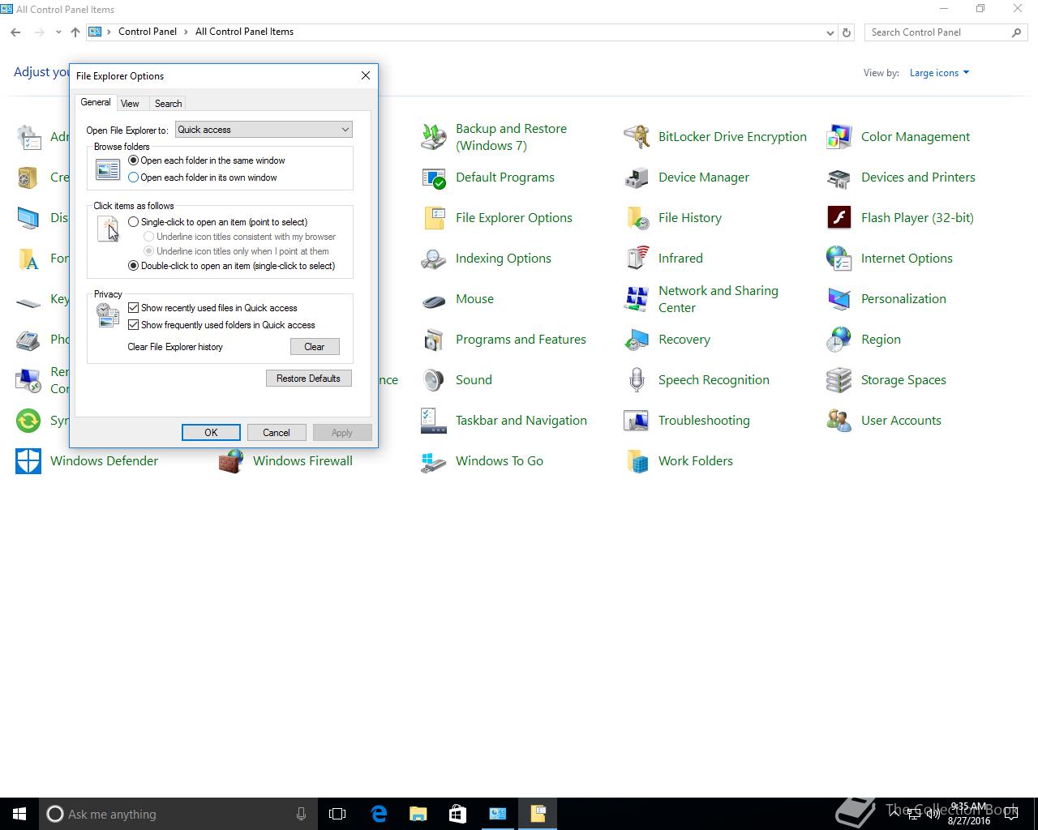Open the Device Manager icon
This screenshot has width=1038, height=830.
click(x=637, y=178)
